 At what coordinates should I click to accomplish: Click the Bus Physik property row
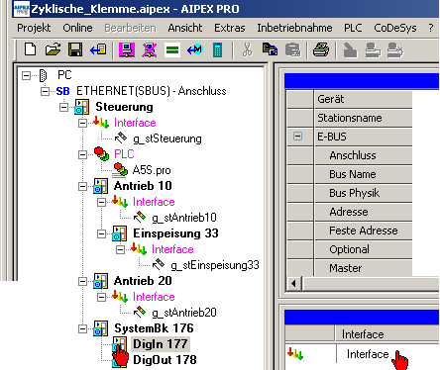tap(364, 193)
